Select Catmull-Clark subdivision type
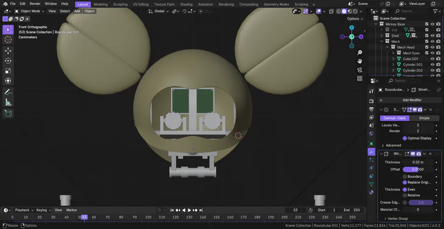This screenshot has width=444, height=229. point(395,118)
